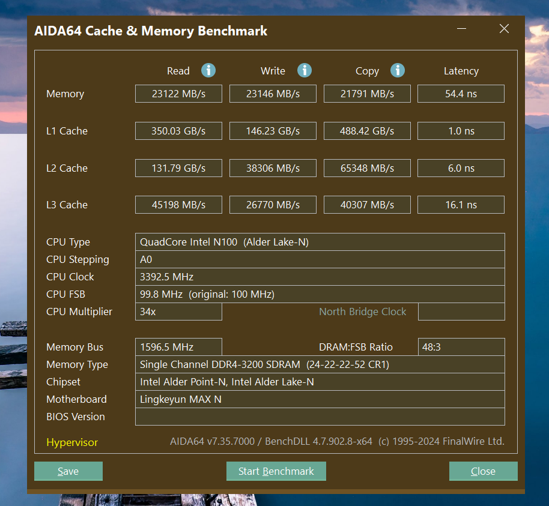Select L1 Cache write 146.23 GB/s
Viewport: 549px width, 506px height.
273,131
